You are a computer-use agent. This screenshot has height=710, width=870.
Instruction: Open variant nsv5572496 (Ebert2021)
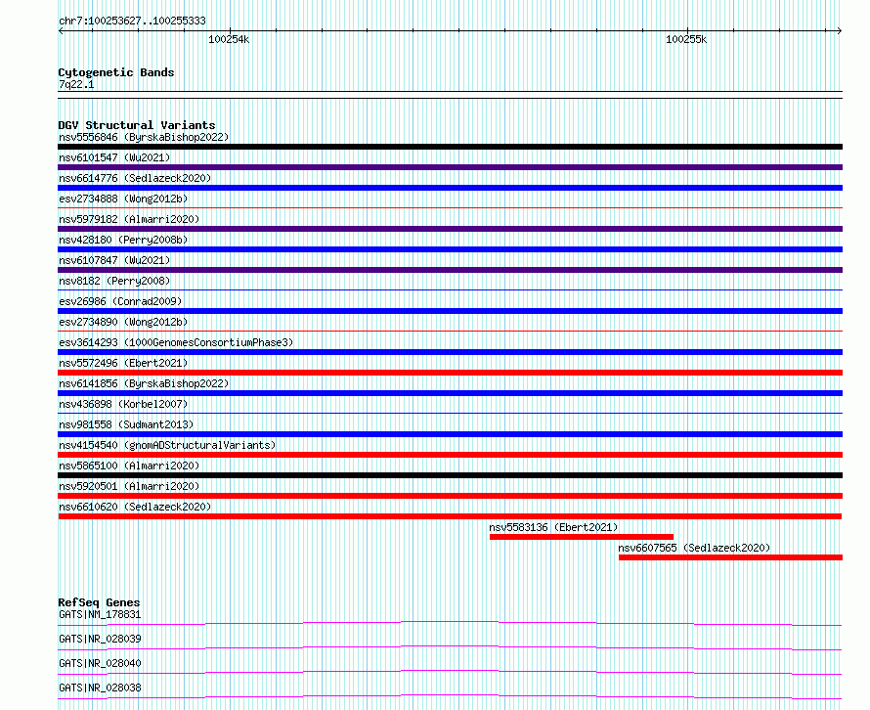pos(123,363)
